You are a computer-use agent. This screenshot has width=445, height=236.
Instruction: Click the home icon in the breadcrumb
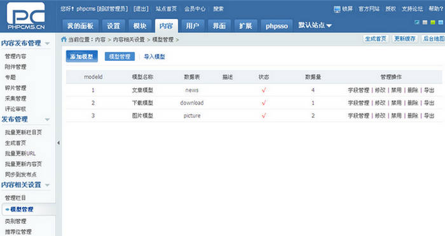64,39
